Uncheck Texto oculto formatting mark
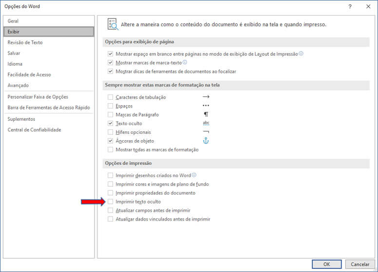This screenshot has width=378, height=272. 111,123
